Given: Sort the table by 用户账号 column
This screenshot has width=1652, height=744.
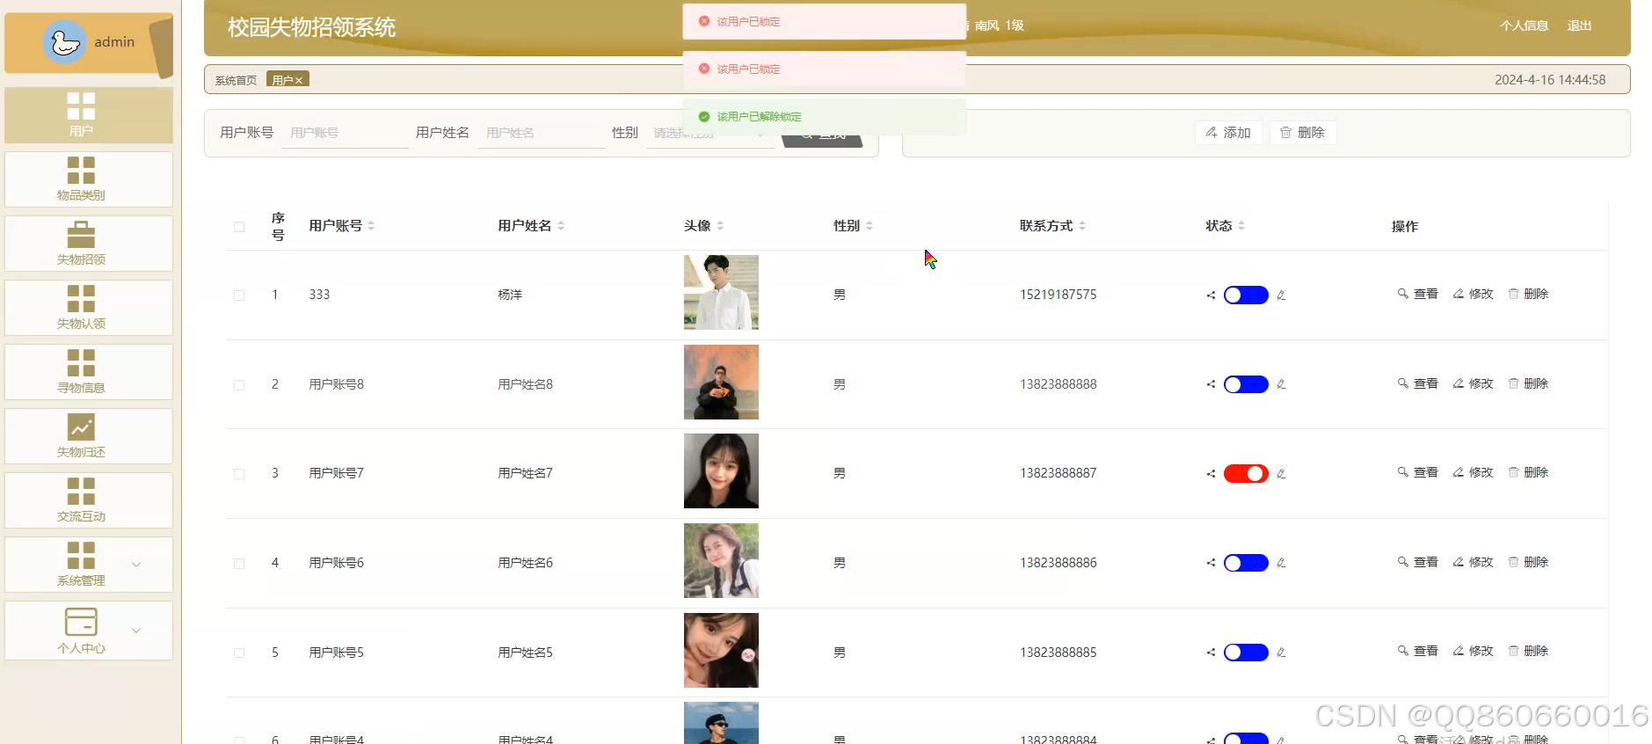Looking at the screenshot, I should [x=371, y=226].
